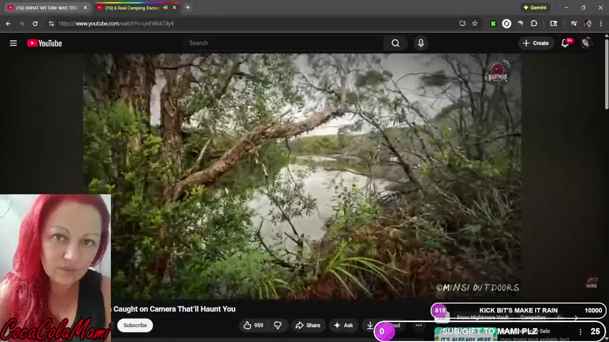This screenshot has width=609, height=342.
Task: Click the Gemini button
Action: coord(535,8)
